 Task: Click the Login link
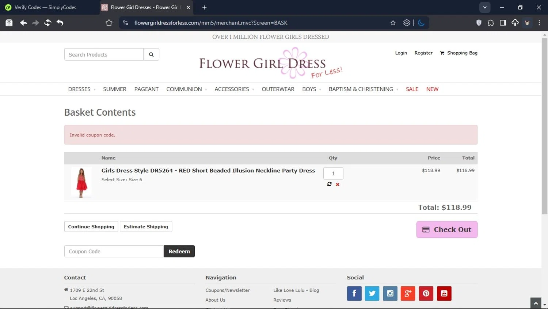point(401,53)
